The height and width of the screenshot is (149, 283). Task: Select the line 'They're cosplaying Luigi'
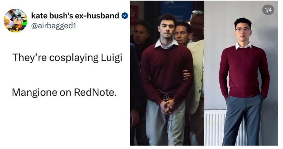67,58
